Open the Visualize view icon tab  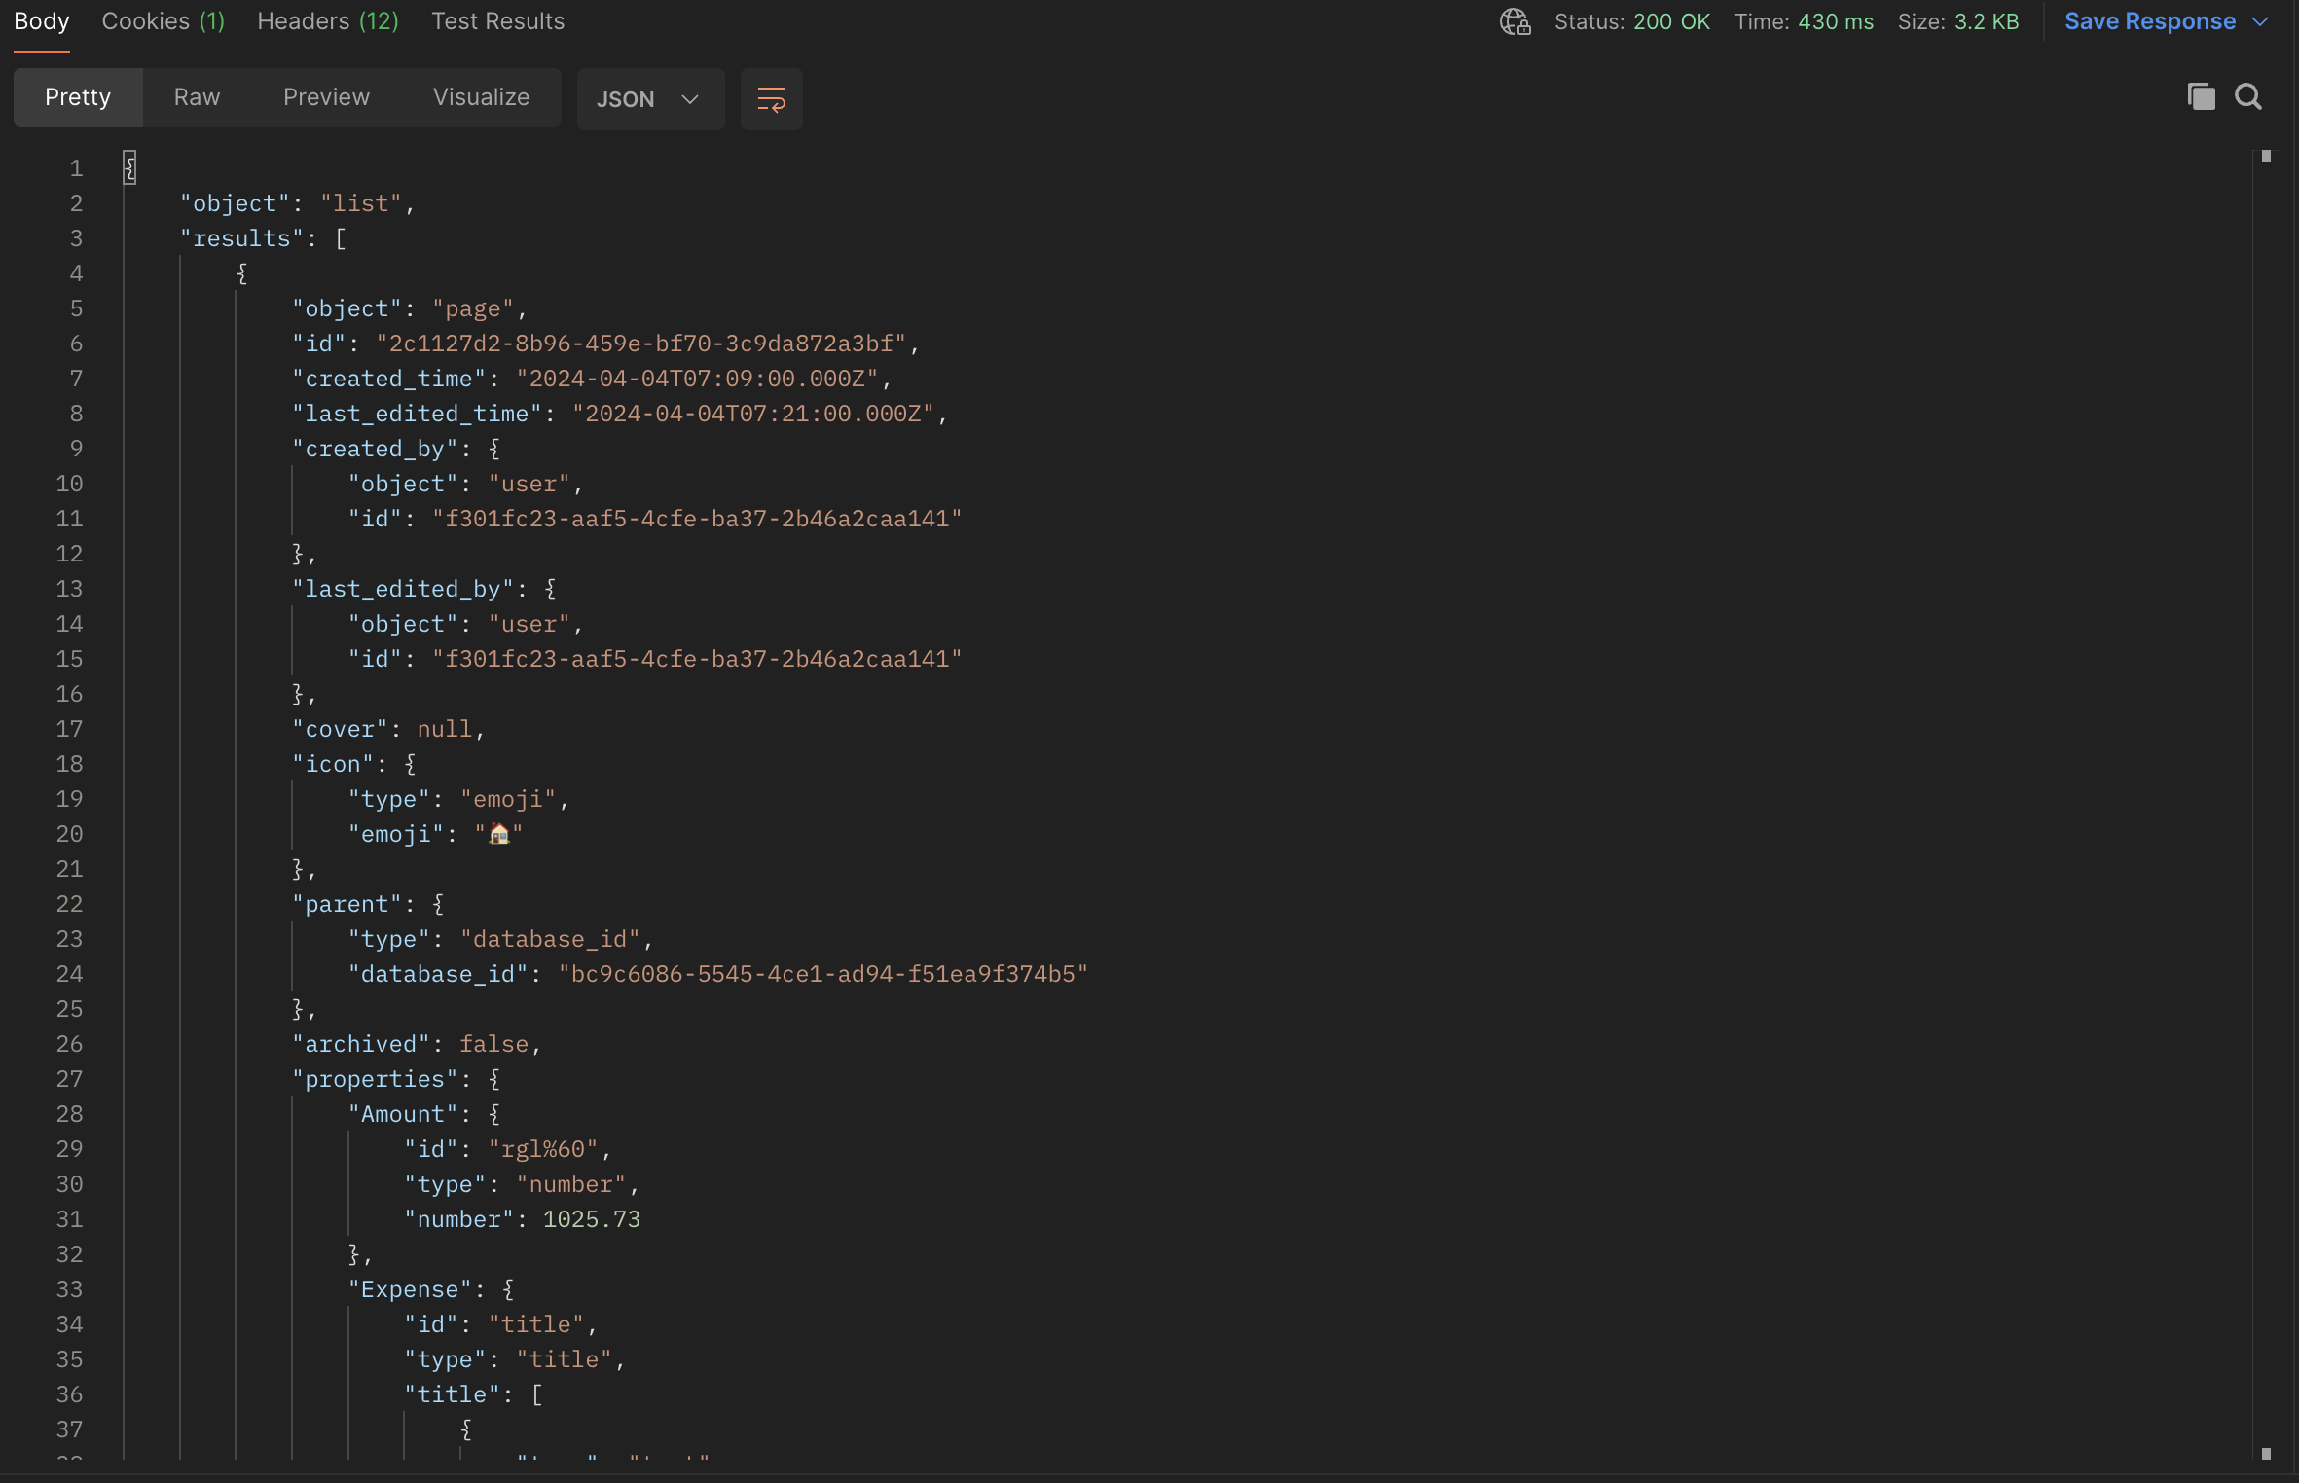click(x=480, y=96)
